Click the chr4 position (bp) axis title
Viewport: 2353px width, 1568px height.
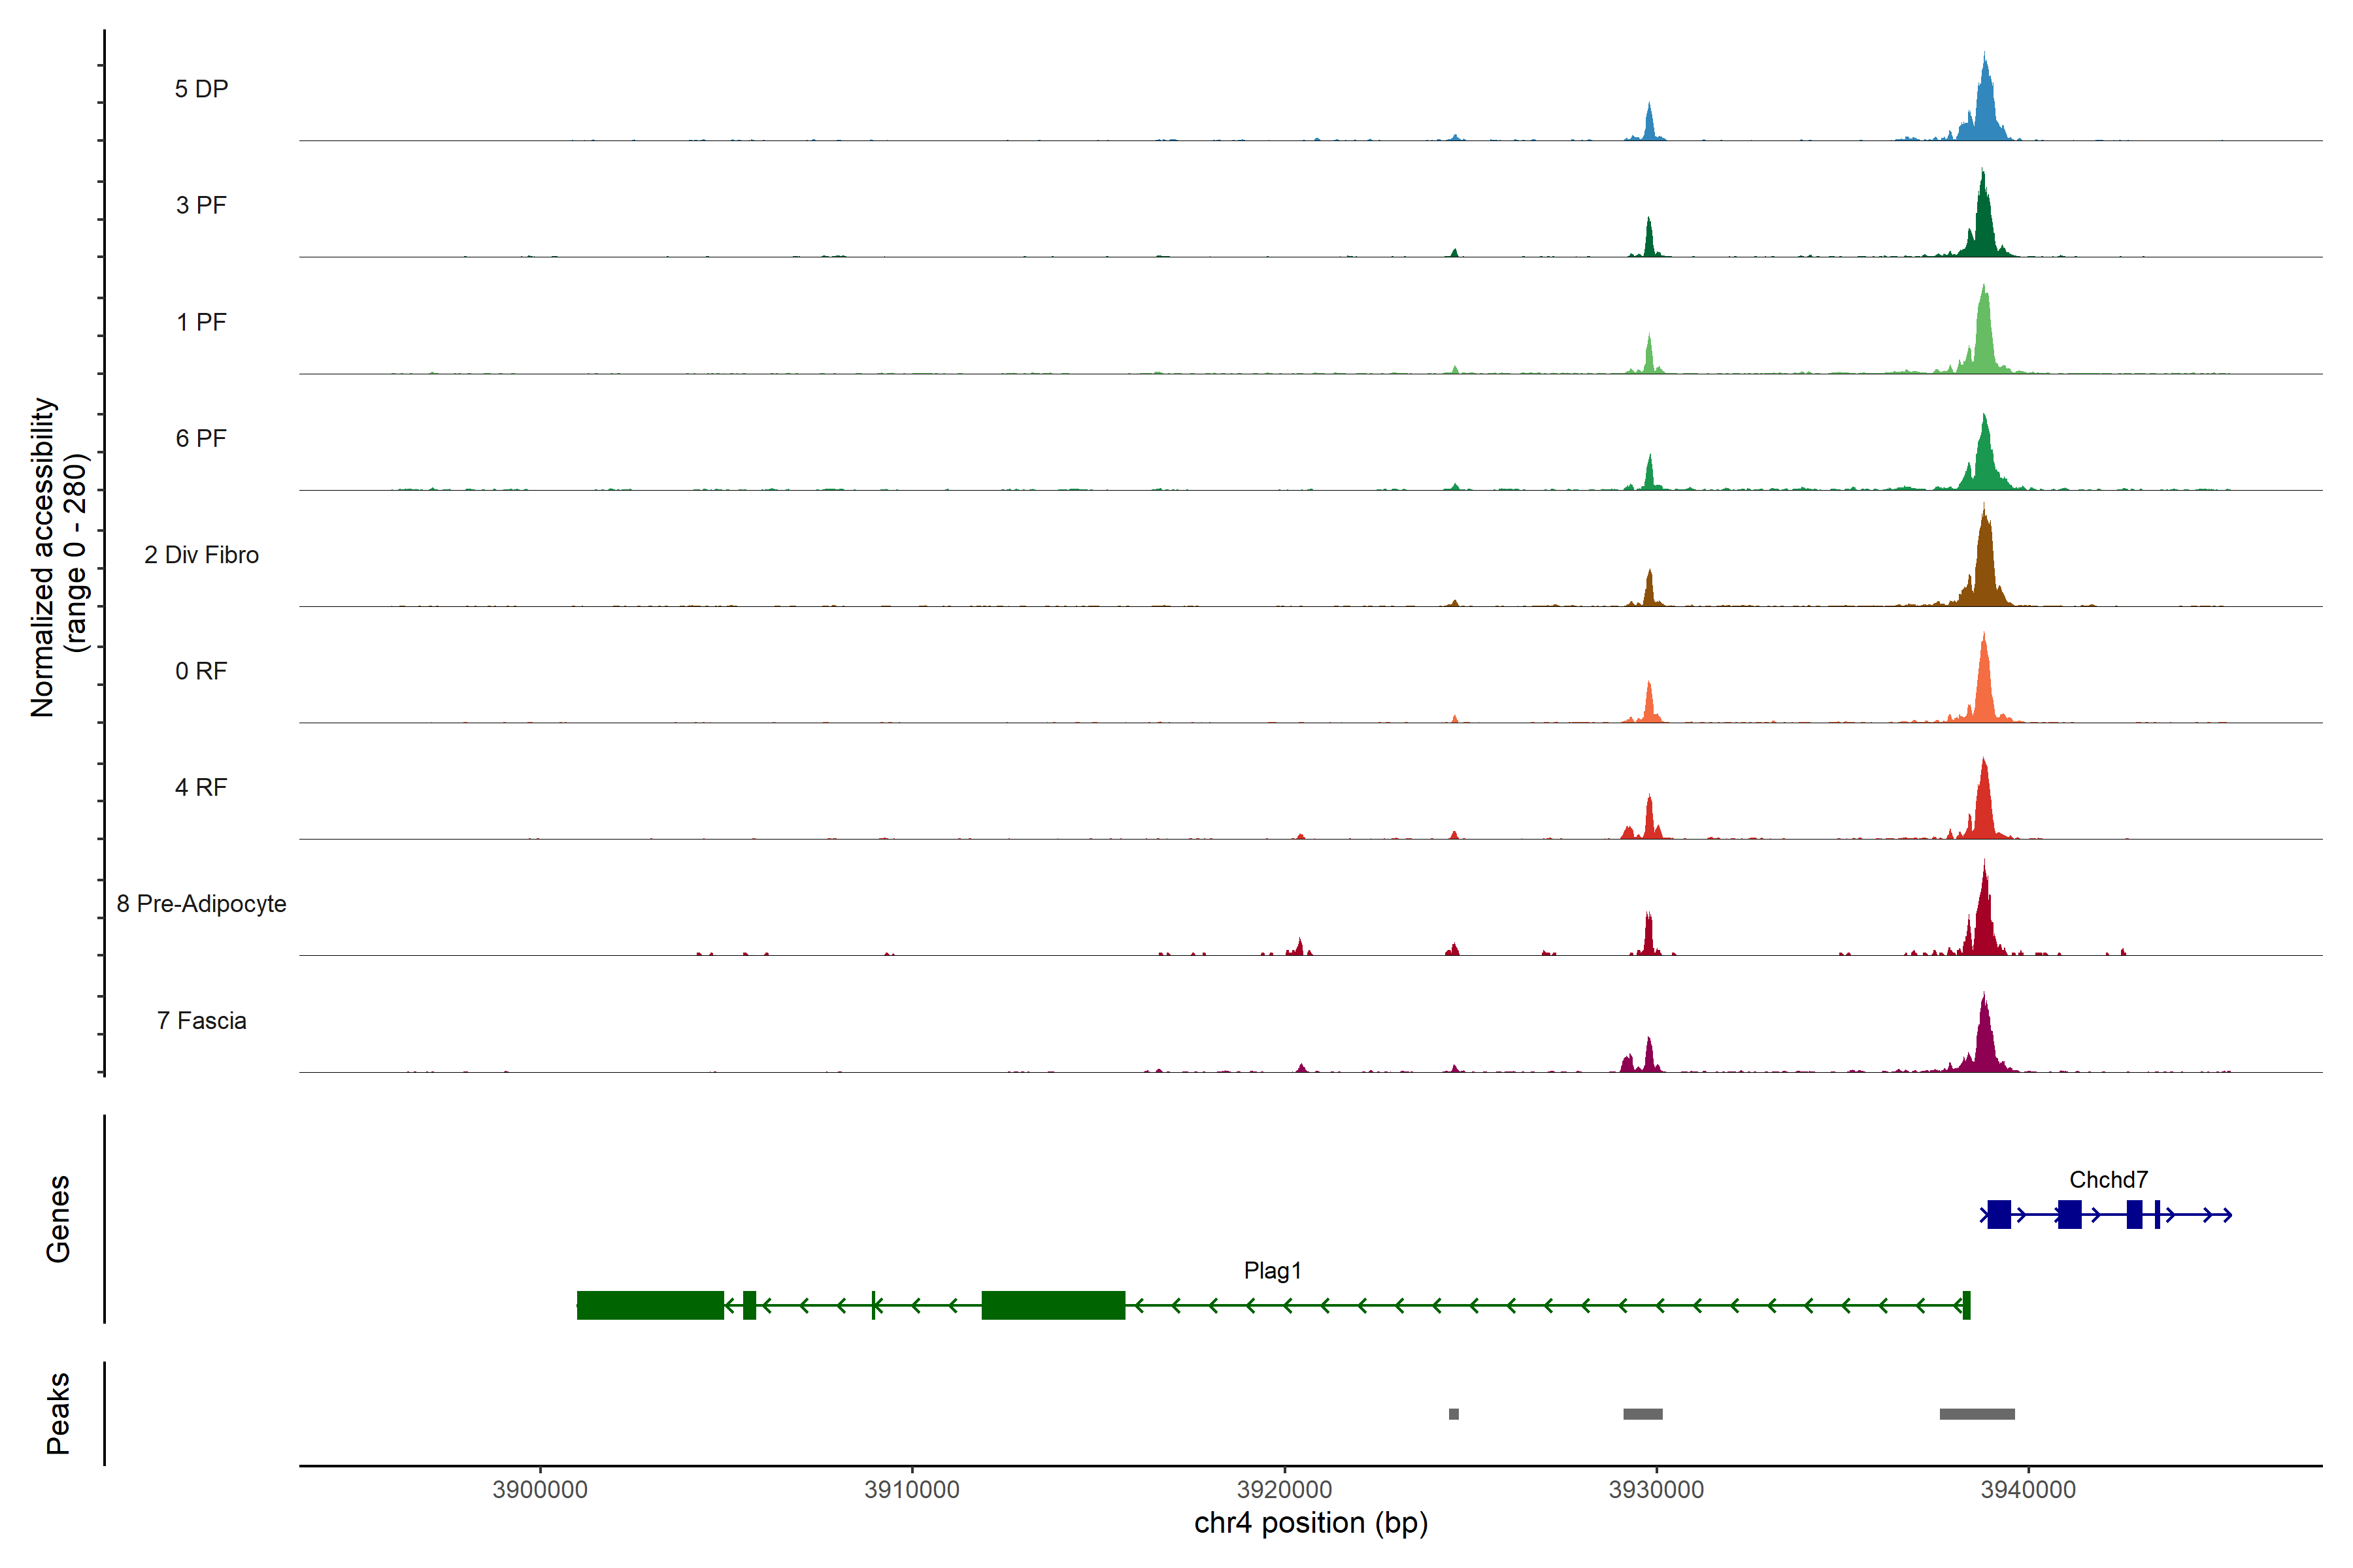coord(1310,1523)
